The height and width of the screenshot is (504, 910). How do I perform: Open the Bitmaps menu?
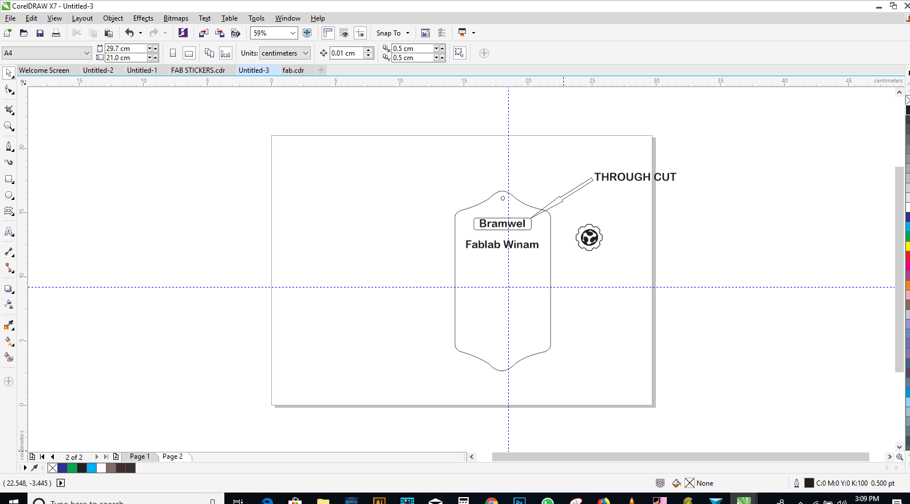pyautogui.click(x=176, y=18)
